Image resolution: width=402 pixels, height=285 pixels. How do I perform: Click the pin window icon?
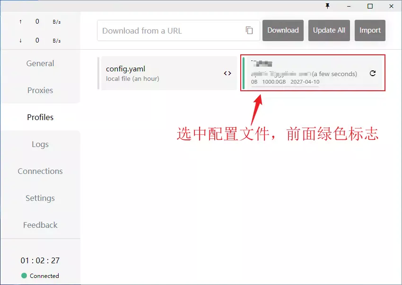click(327, 6)
